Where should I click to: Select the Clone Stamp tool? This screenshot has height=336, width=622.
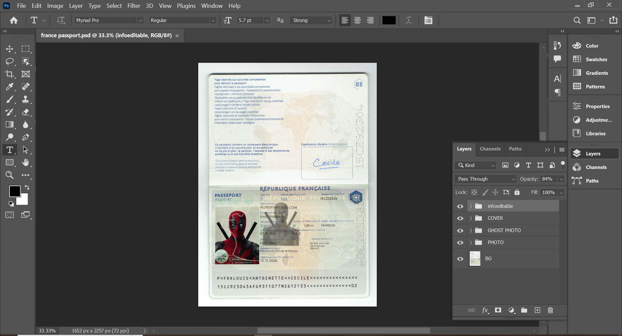point(26,99)
